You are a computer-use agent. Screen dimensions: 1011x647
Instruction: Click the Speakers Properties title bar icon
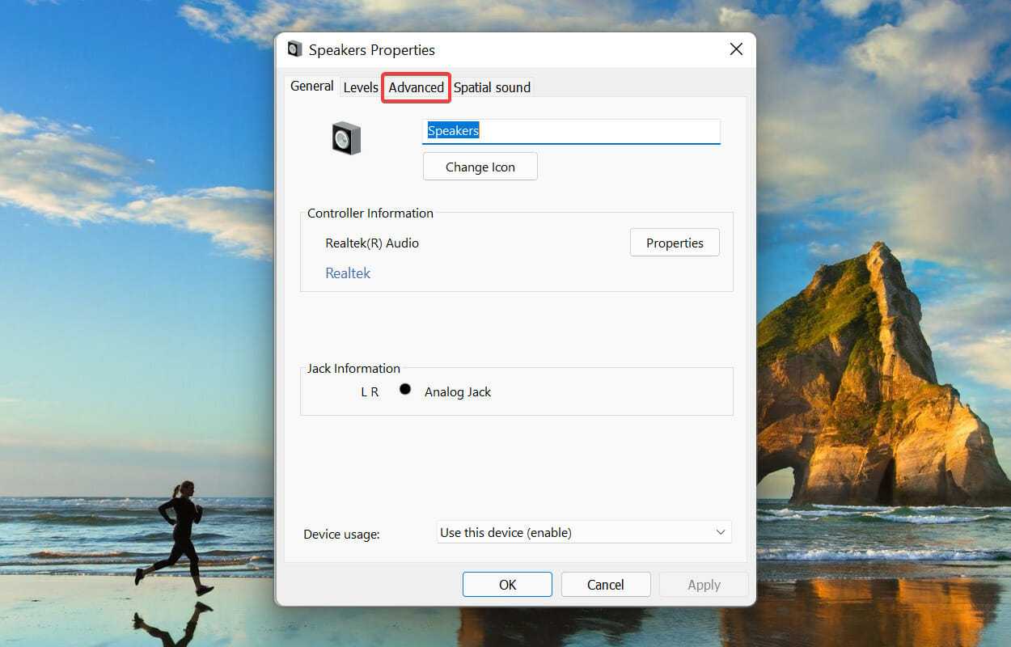(294, 49)
